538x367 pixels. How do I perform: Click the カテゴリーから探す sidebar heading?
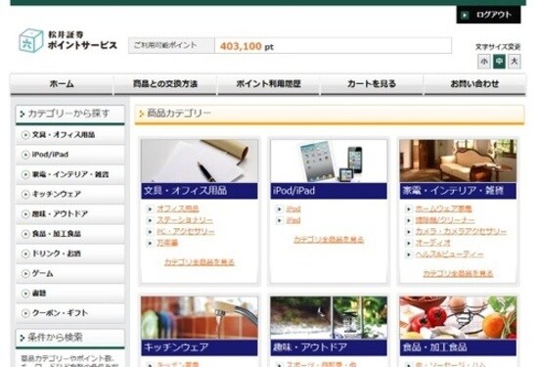click(70, 114)
